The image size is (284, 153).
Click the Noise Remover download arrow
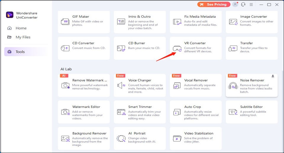coord(273,76)
